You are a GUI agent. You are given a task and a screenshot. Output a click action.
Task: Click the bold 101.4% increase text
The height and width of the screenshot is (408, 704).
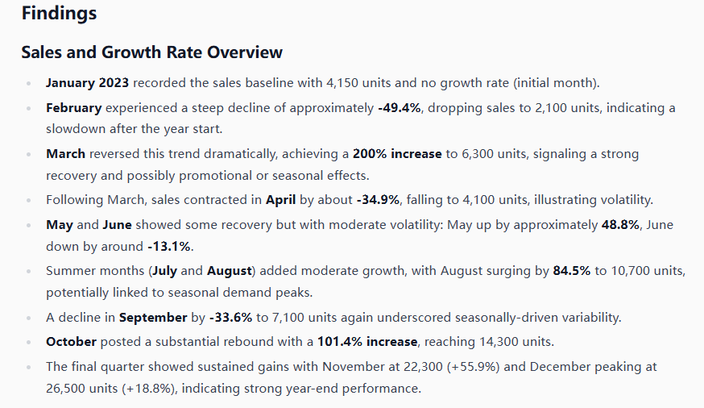tap(367, 342)
